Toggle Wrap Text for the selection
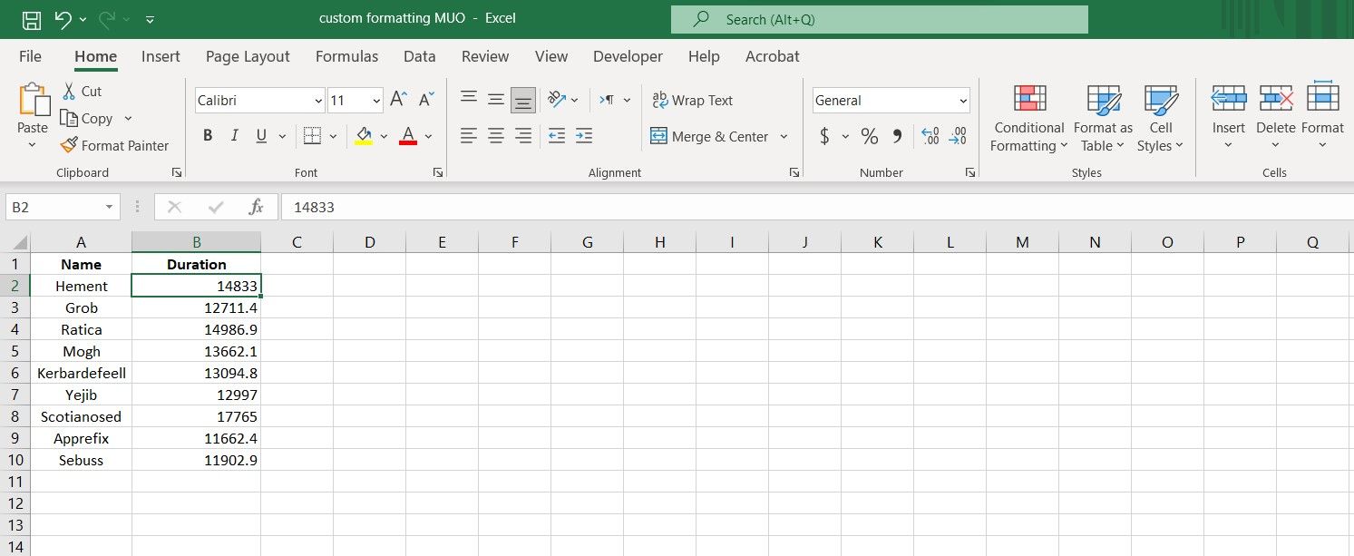This screenshot has height=556, width=1354. pyautogui.click(x=693, y=100)
